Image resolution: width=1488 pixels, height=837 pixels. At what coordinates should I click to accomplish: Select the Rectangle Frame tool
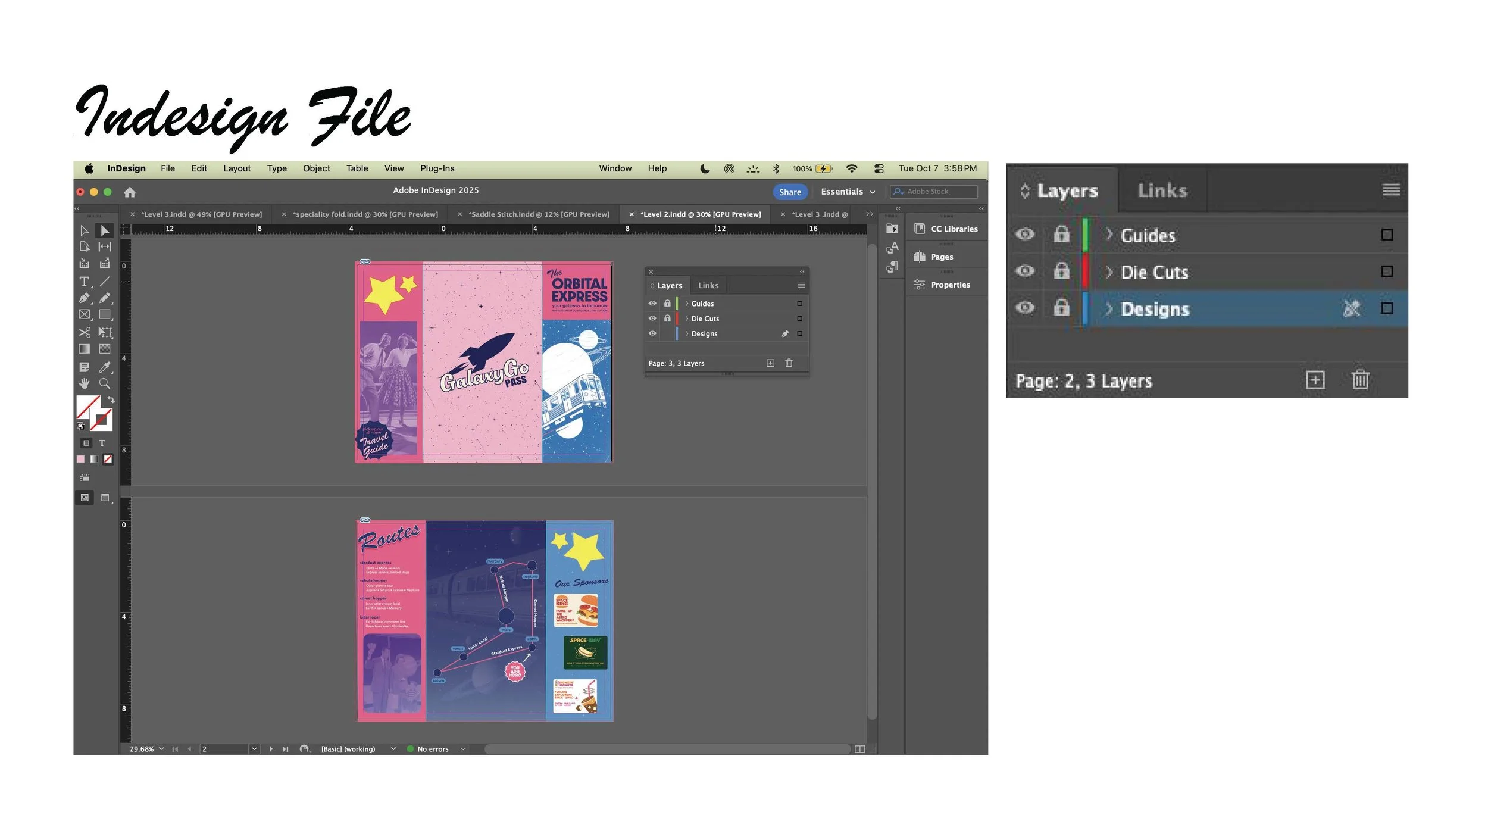click(84, 315)
